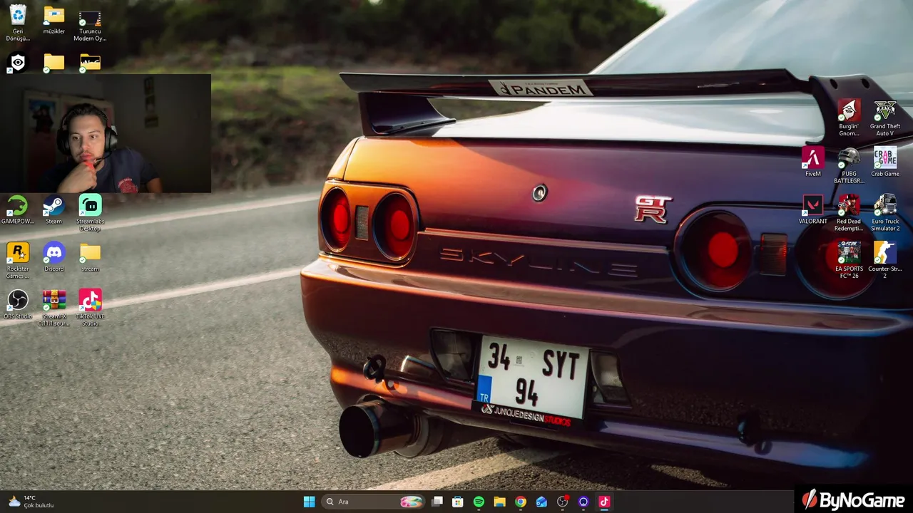Viewport: 913px width, 513px height.
Task: Select the Euro Truck Simulator 2 icon
Action: click(x=885, y=213)
